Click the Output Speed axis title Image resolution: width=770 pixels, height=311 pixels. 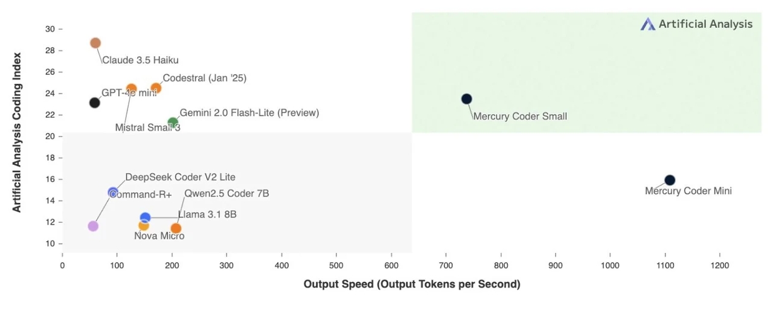(412, 284)
